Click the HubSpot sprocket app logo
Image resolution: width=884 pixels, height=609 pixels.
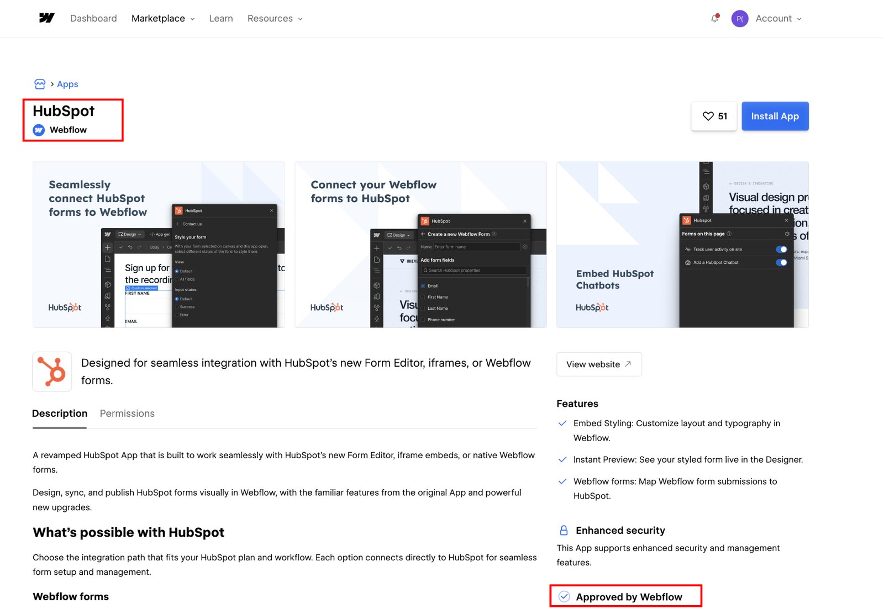pos(52,372)
